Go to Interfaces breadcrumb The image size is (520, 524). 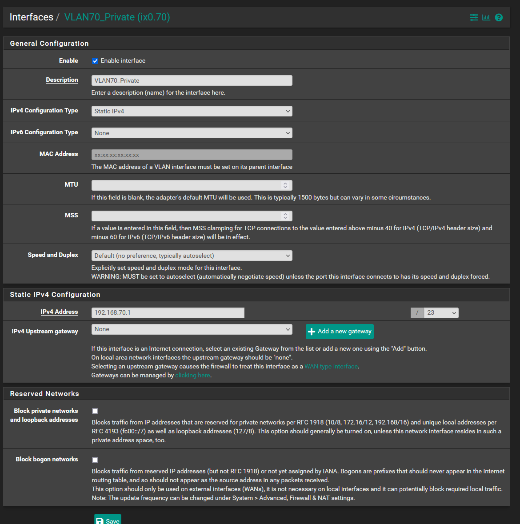click(x=32, y=17)
